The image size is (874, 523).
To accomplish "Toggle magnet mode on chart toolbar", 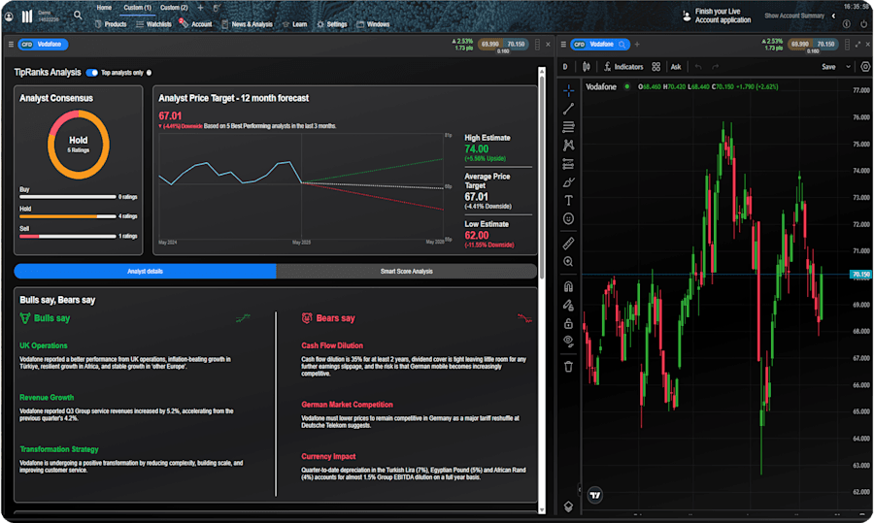I will 569,286.
